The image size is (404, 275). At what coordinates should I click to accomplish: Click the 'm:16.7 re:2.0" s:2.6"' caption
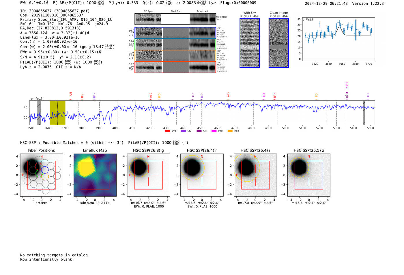point(149,203)
